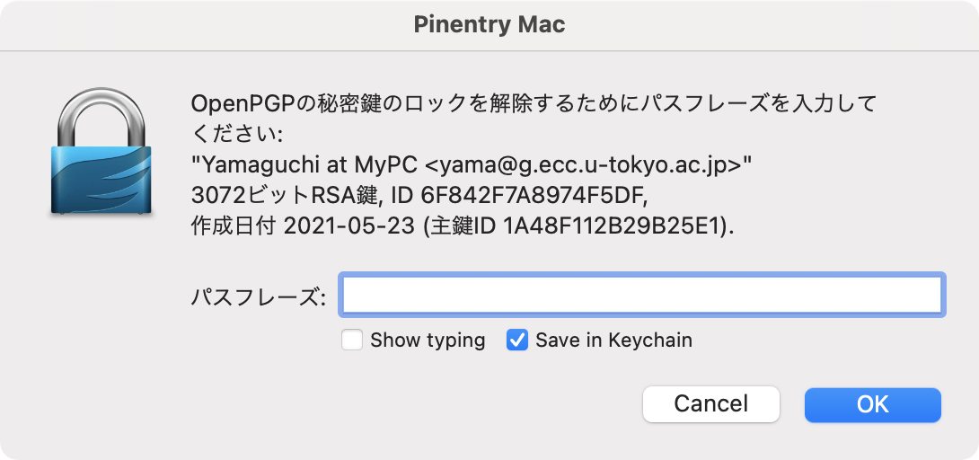Screen dimensions: 979x460
Task: Click the yama@g.ecc.u-tokyo.ac.jp email text
Action: point(586,166)
